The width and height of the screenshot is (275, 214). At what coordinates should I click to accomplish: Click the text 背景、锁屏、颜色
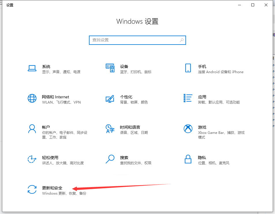click(x=134, y=102)
